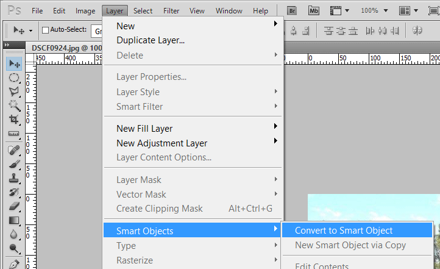This screenshot has height=269, width=440.
Task: Expand the toolbox with double-arrow handle
Action: (x=7, y=45)
